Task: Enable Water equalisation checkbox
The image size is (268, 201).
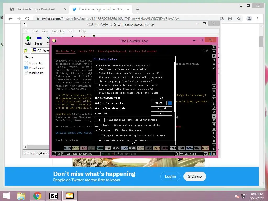Action: [x=96, y=89]
